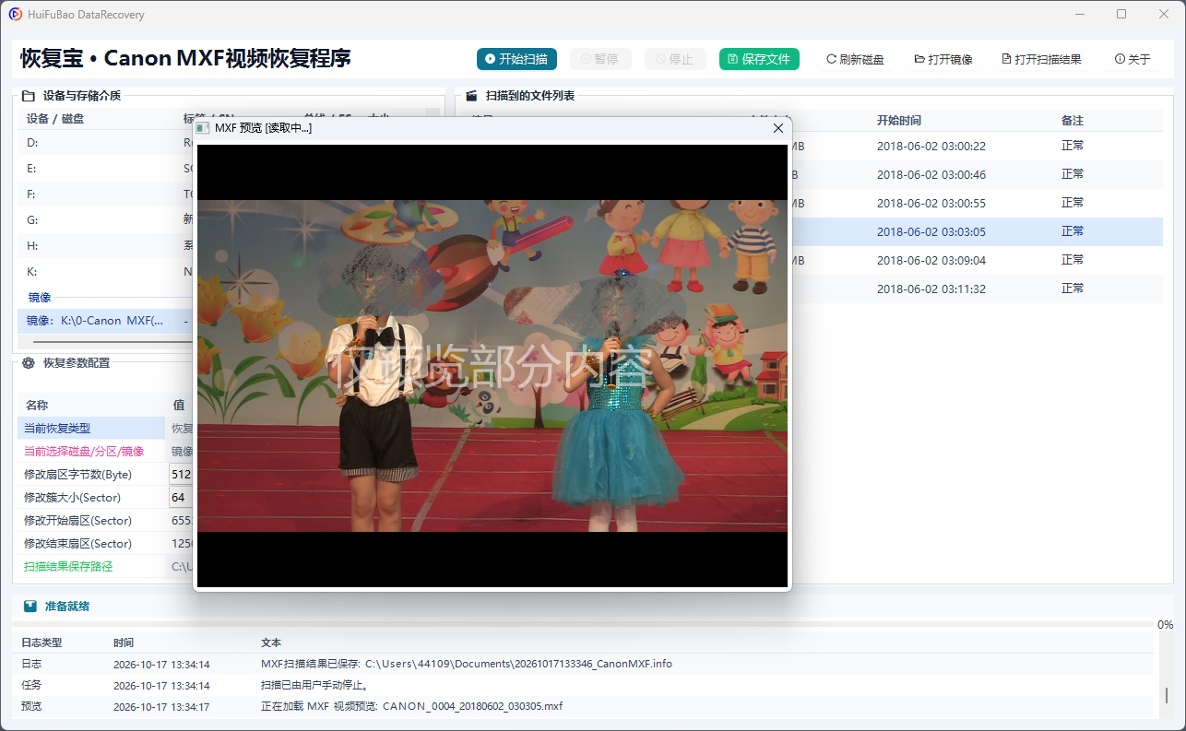Start scanning with the 开始扫描 button
Screen dimensions: 1186x731
(x=516, y=59)
